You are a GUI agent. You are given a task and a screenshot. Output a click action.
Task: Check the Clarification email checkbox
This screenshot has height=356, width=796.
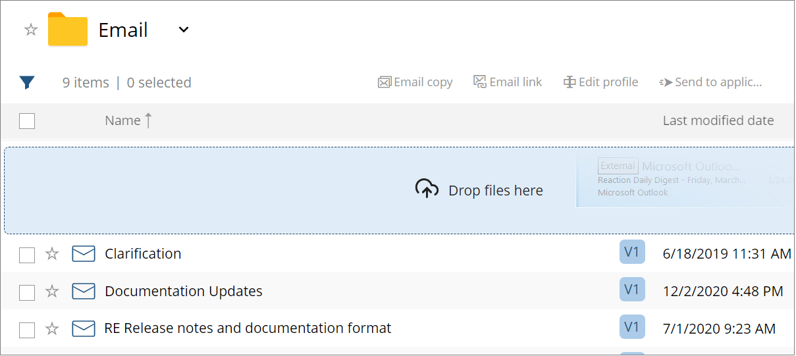point(27,255)
